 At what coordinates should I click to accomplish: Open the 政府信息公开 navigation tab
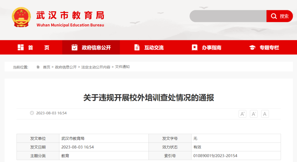pyautogui.click(x=91, y=47)
